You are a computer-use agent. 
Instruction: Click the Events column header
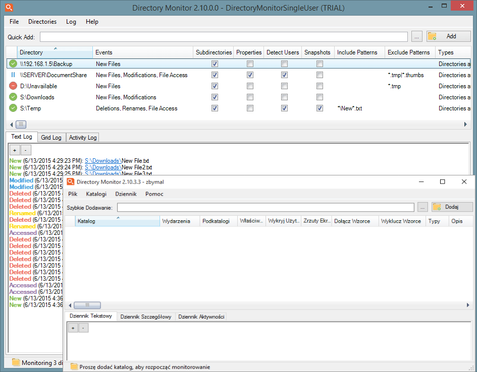click(143, 52)
